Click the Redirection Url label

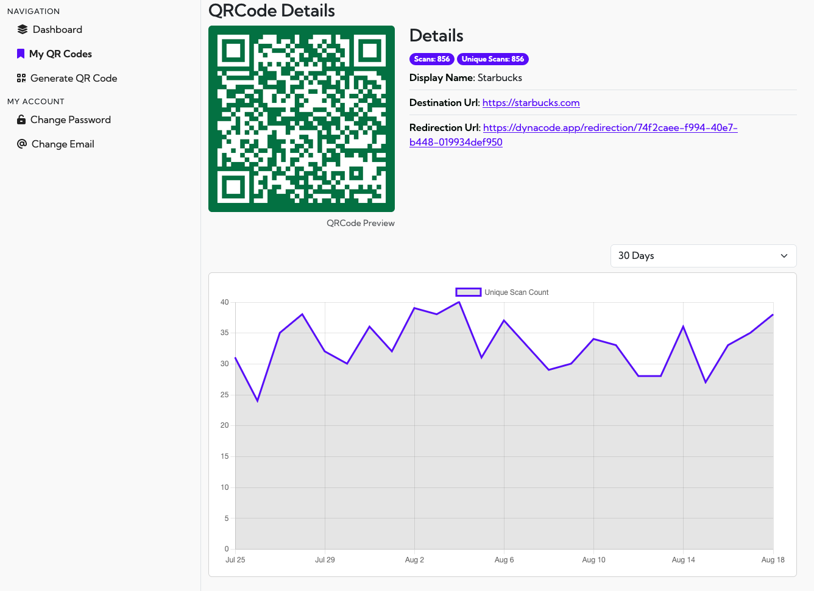[445, 127]
